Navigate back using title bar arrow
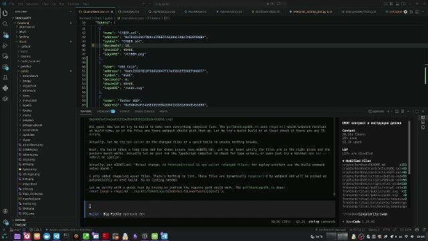 point(144,4)
